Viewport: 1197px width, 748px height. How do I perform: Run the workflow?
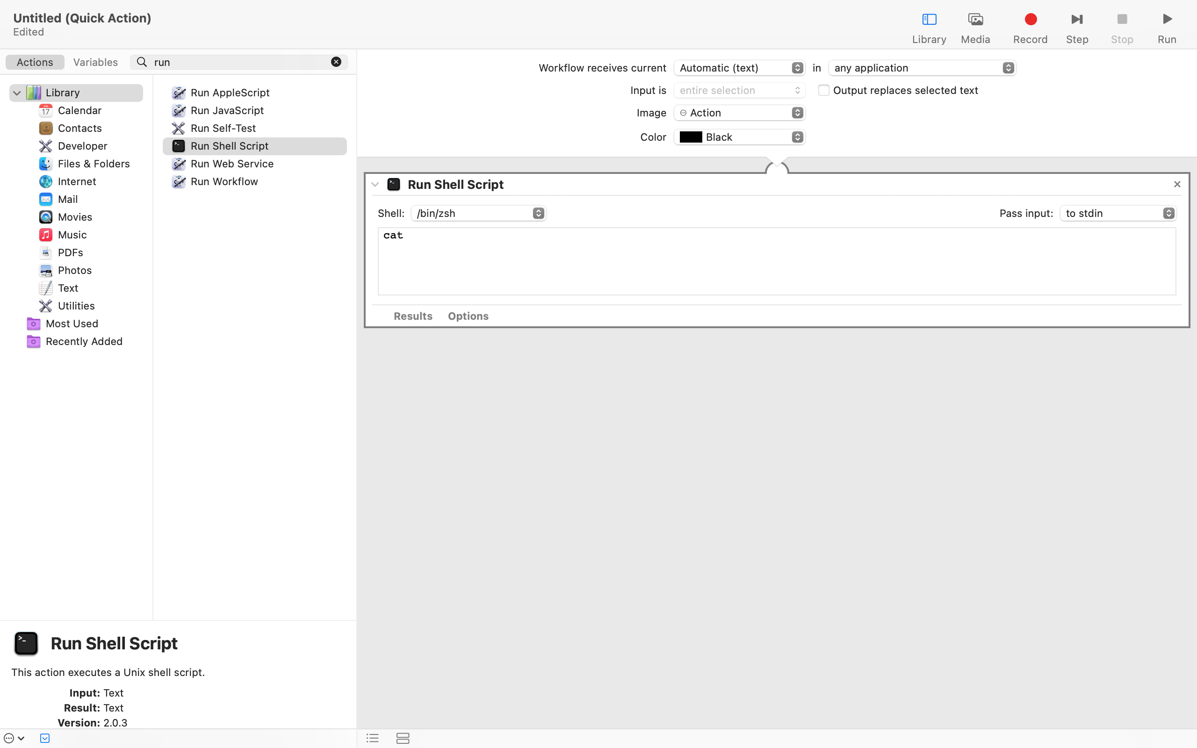tap(1166, 19)
